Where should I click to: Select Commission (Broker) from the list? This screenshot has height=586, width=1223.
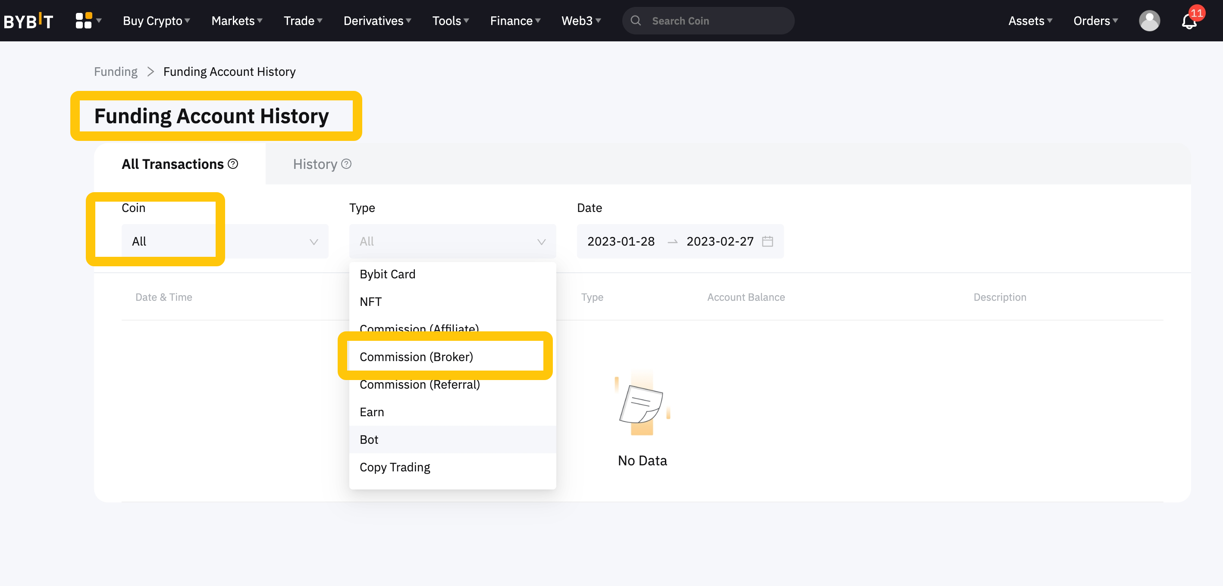tap(416, 357)
